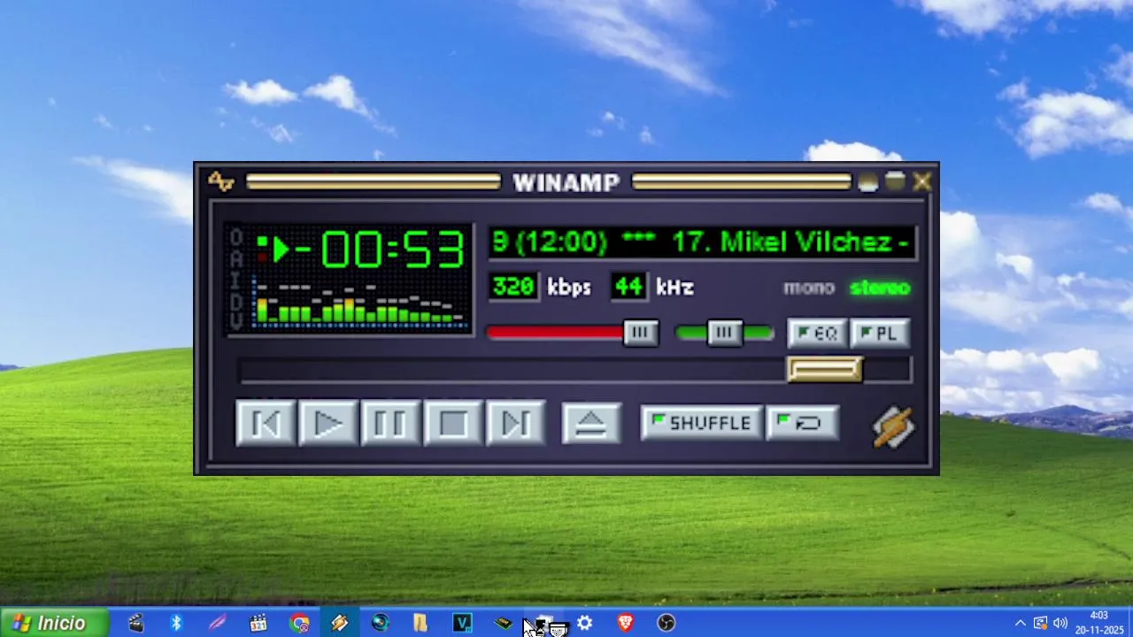Click the 320 kbps bitrate display

tap(513, 287)
